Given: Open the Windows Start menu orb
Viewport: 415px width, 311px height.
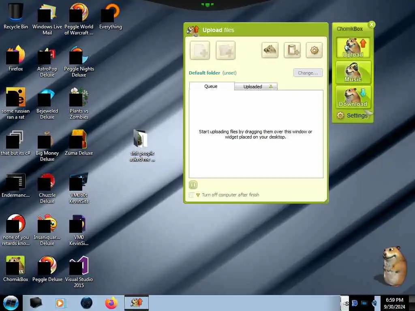Looking at the screenshot, I should 11,303.
